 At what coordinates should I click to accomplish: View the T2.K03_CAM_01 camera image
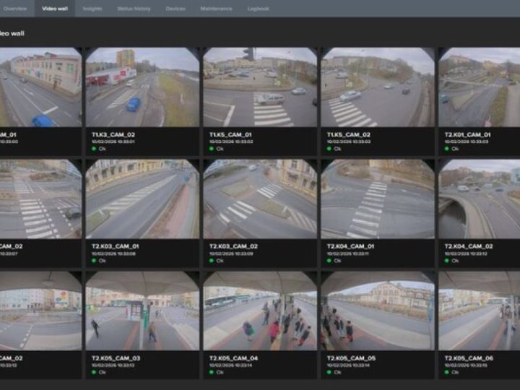point(142,199)
